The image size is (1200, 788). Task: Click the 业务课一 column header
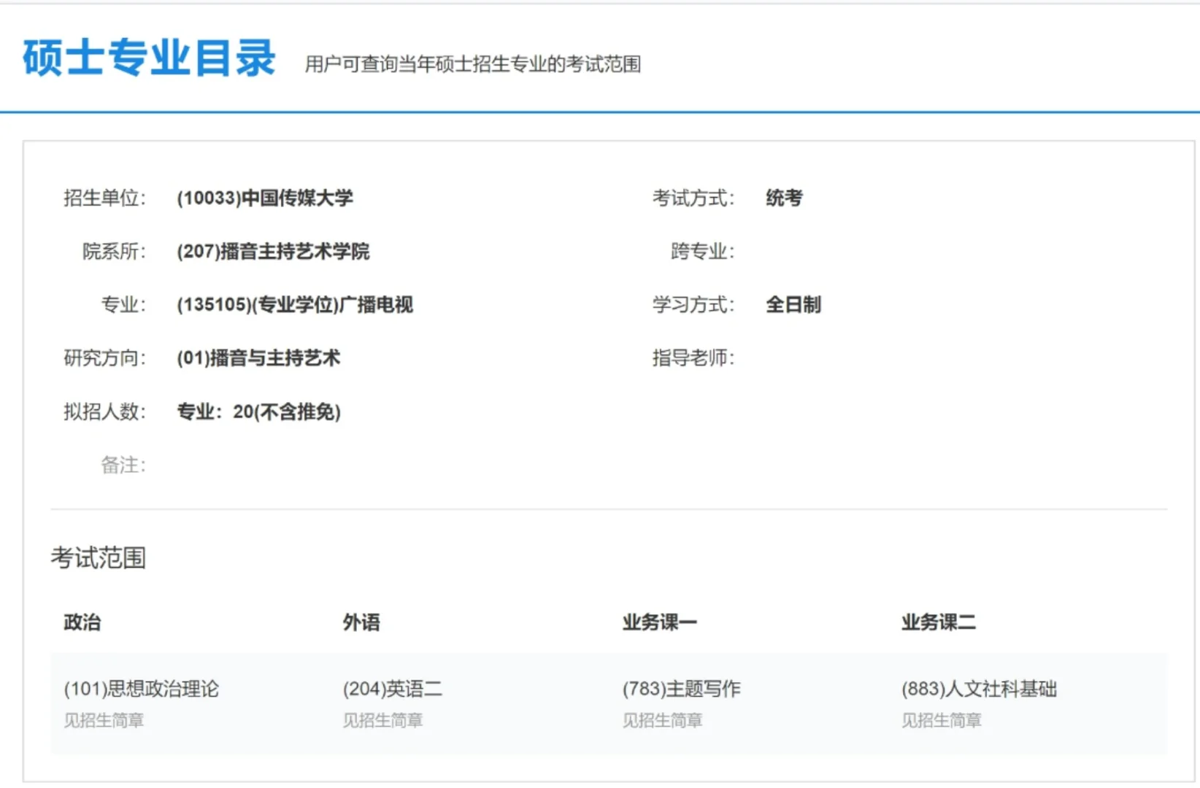coord(660,622)
